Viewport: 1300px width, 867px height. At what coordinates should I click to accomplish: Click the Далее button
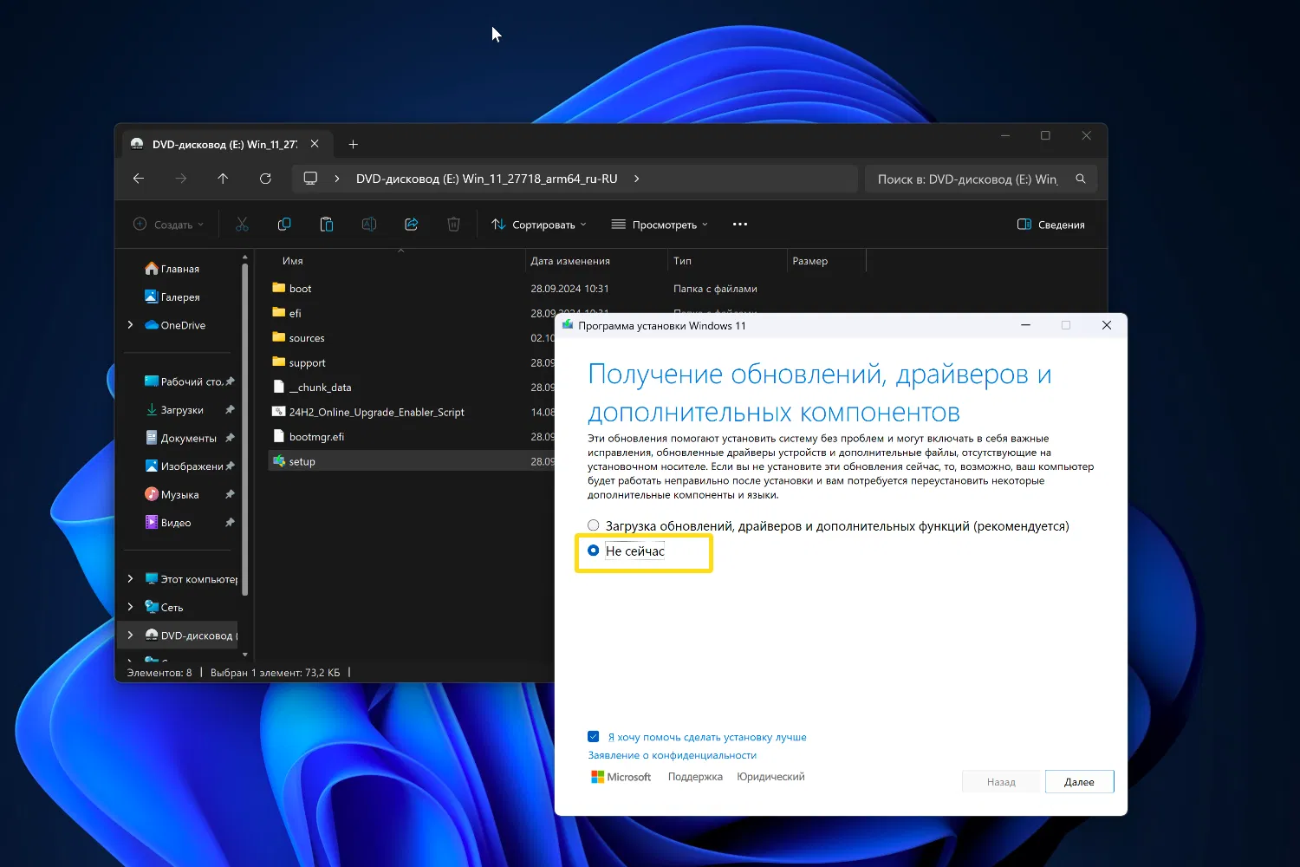(1079, 782)
